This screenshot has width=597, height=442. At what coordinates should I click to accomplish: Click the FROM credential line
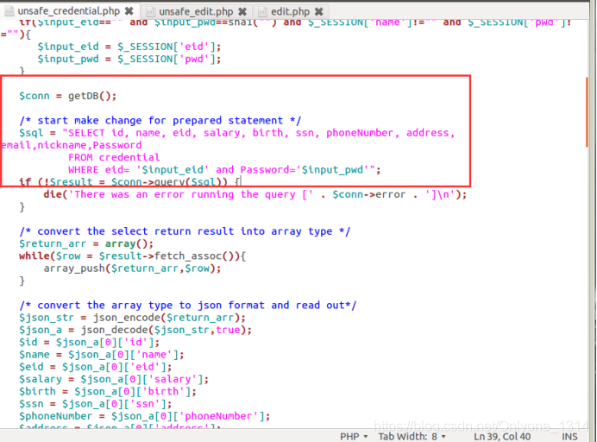[x=114, y=157]
